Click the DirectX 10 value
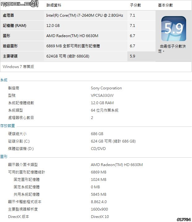The height and width of the screenshot is (222, 192). point(100,216)
